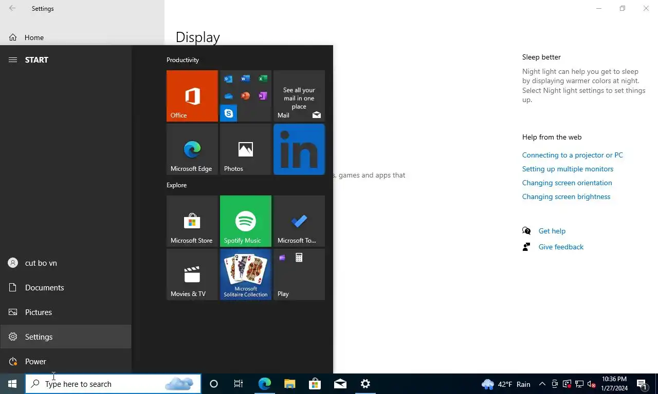
Task: Open the Mail tile
Action: pos(299,96)
